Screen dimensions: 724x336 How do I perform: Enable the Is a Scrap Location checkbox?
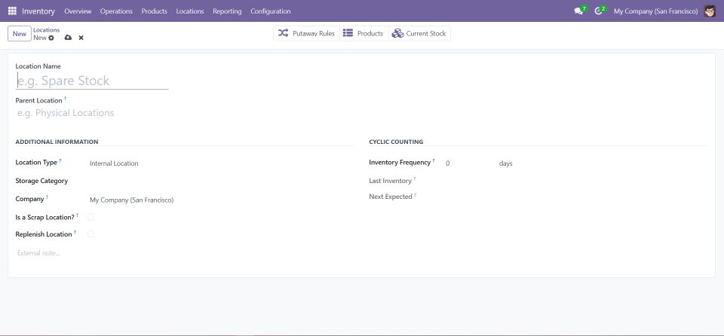pos(91,217)
